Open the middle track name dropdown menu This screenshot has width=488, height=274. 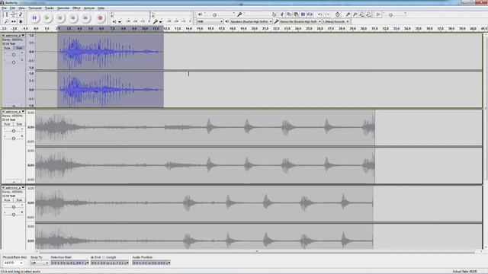tap(23, 111)
